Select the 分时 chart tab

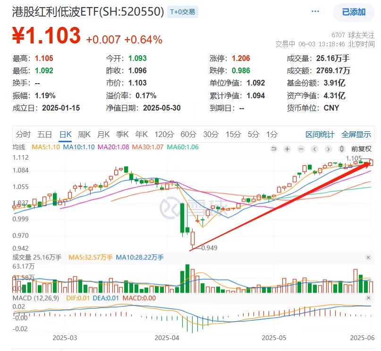[23, 134]
